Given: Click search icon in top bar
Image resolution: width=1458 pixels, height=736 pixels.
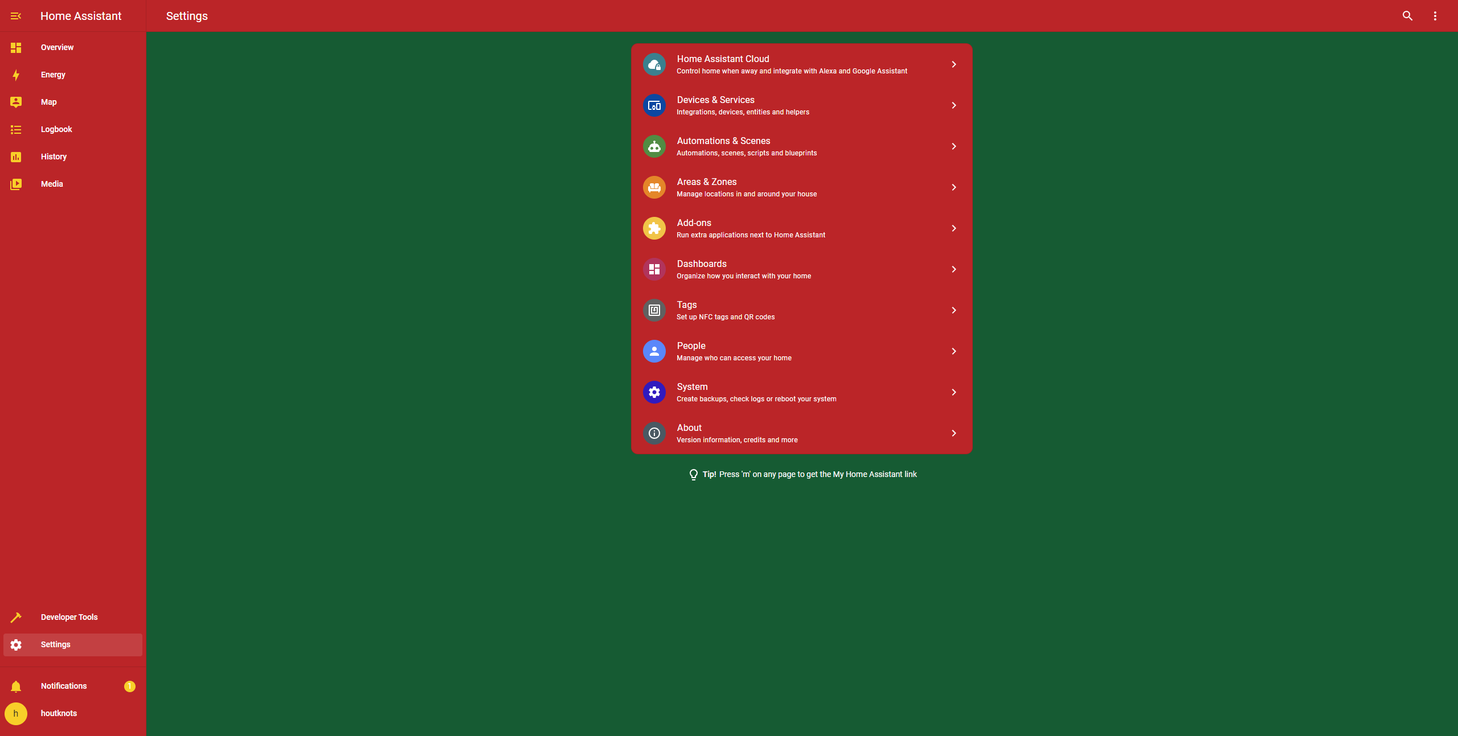Looking at the screenshot, I should point(1407,15).
